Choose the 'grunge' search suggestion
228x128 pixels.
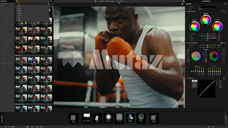click(x=20, y=13)
